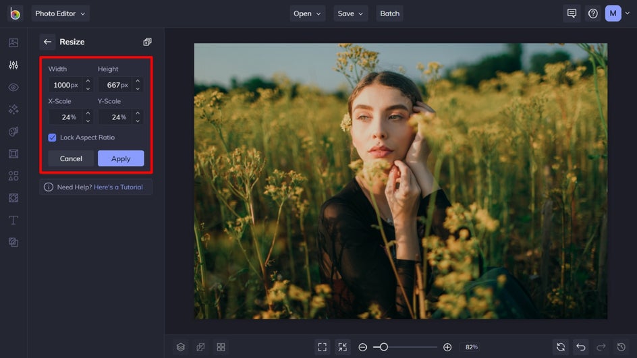637x358 pixels.
Task: Open the Frames tool in sidebar
Action: point(13,154)
